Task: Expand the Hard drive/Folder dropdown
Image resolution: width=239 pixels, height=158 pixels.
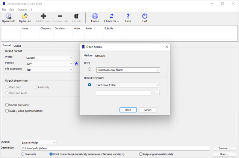Action: click(x=128, y=85)
